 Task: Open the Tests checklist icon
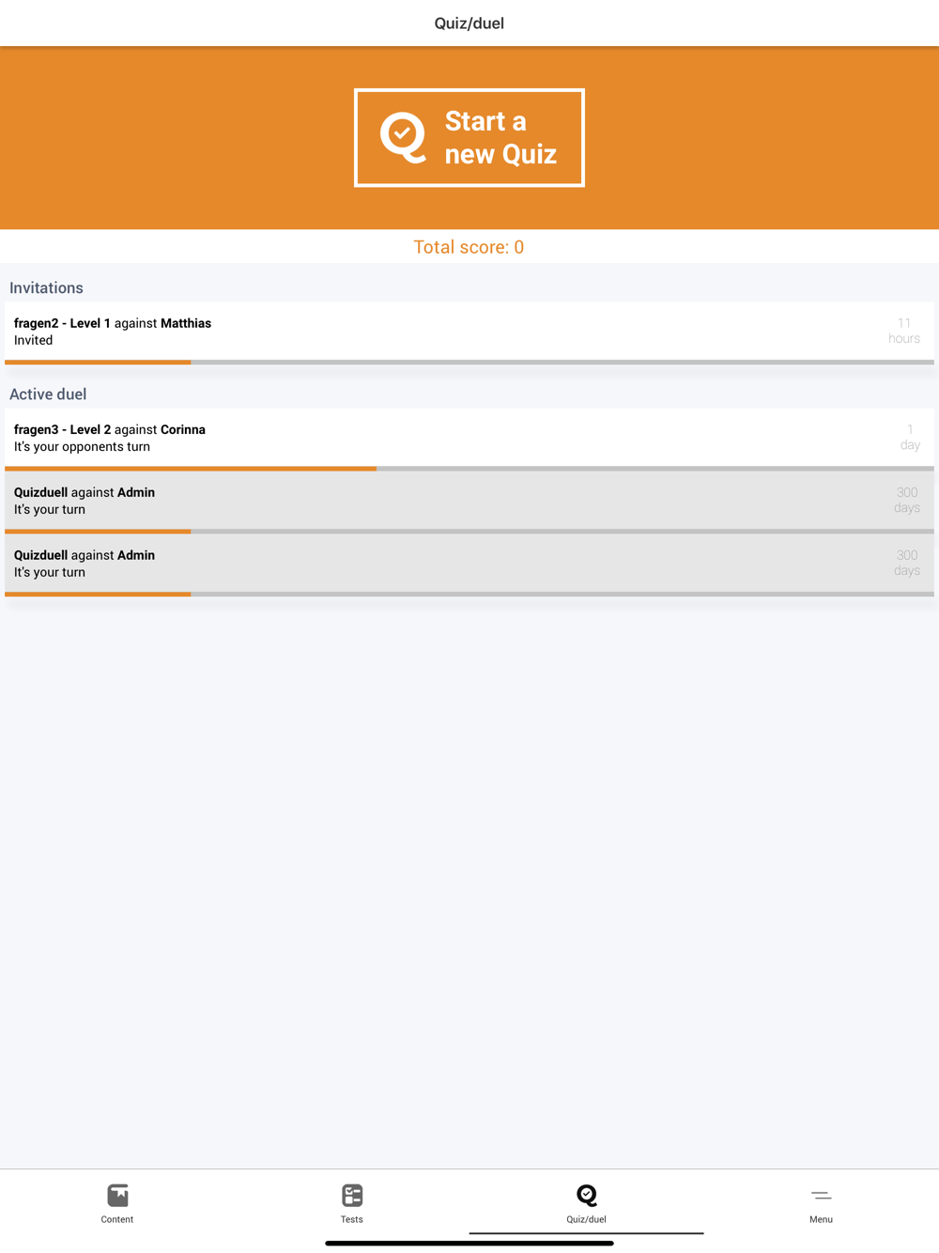click(352, 1195)
